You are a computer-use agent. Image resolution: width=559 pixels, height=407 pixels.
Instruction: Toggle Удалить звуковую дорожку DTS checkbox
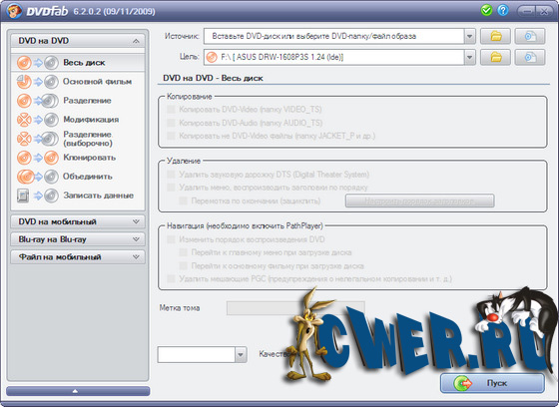pos(171,174)
